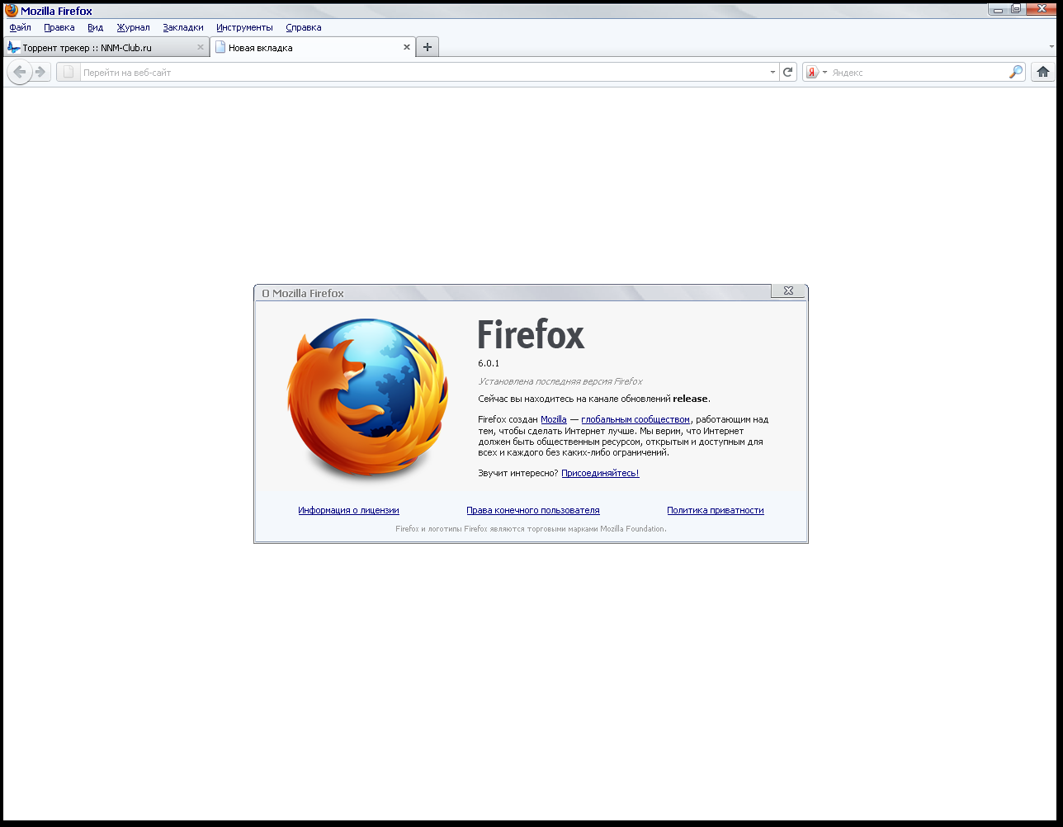Viewport: 1063px width, 827px height.
Task: Click the large Firefox logo in the dialog
Action: pos(368,399)
